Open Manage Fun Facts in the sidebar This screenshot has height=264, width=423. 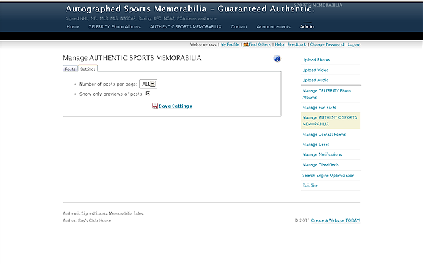point(319,107)
